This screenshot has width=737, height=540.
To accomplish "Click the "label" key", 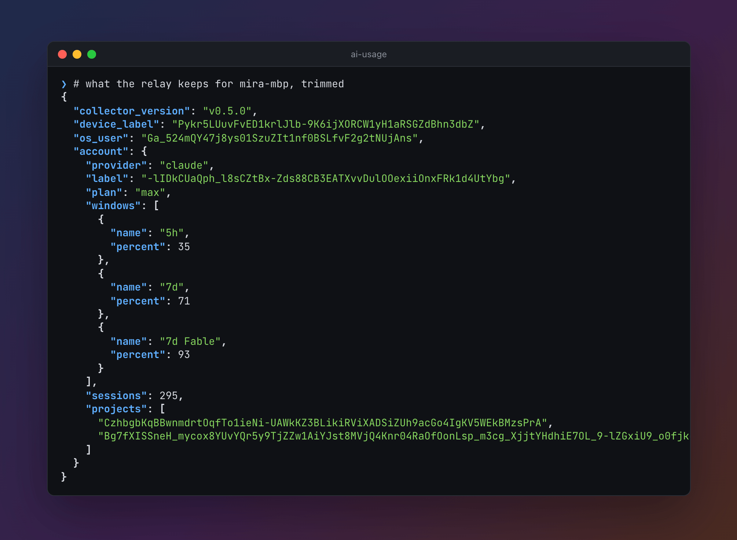I will pyautogui.click(x=107, y=179).
